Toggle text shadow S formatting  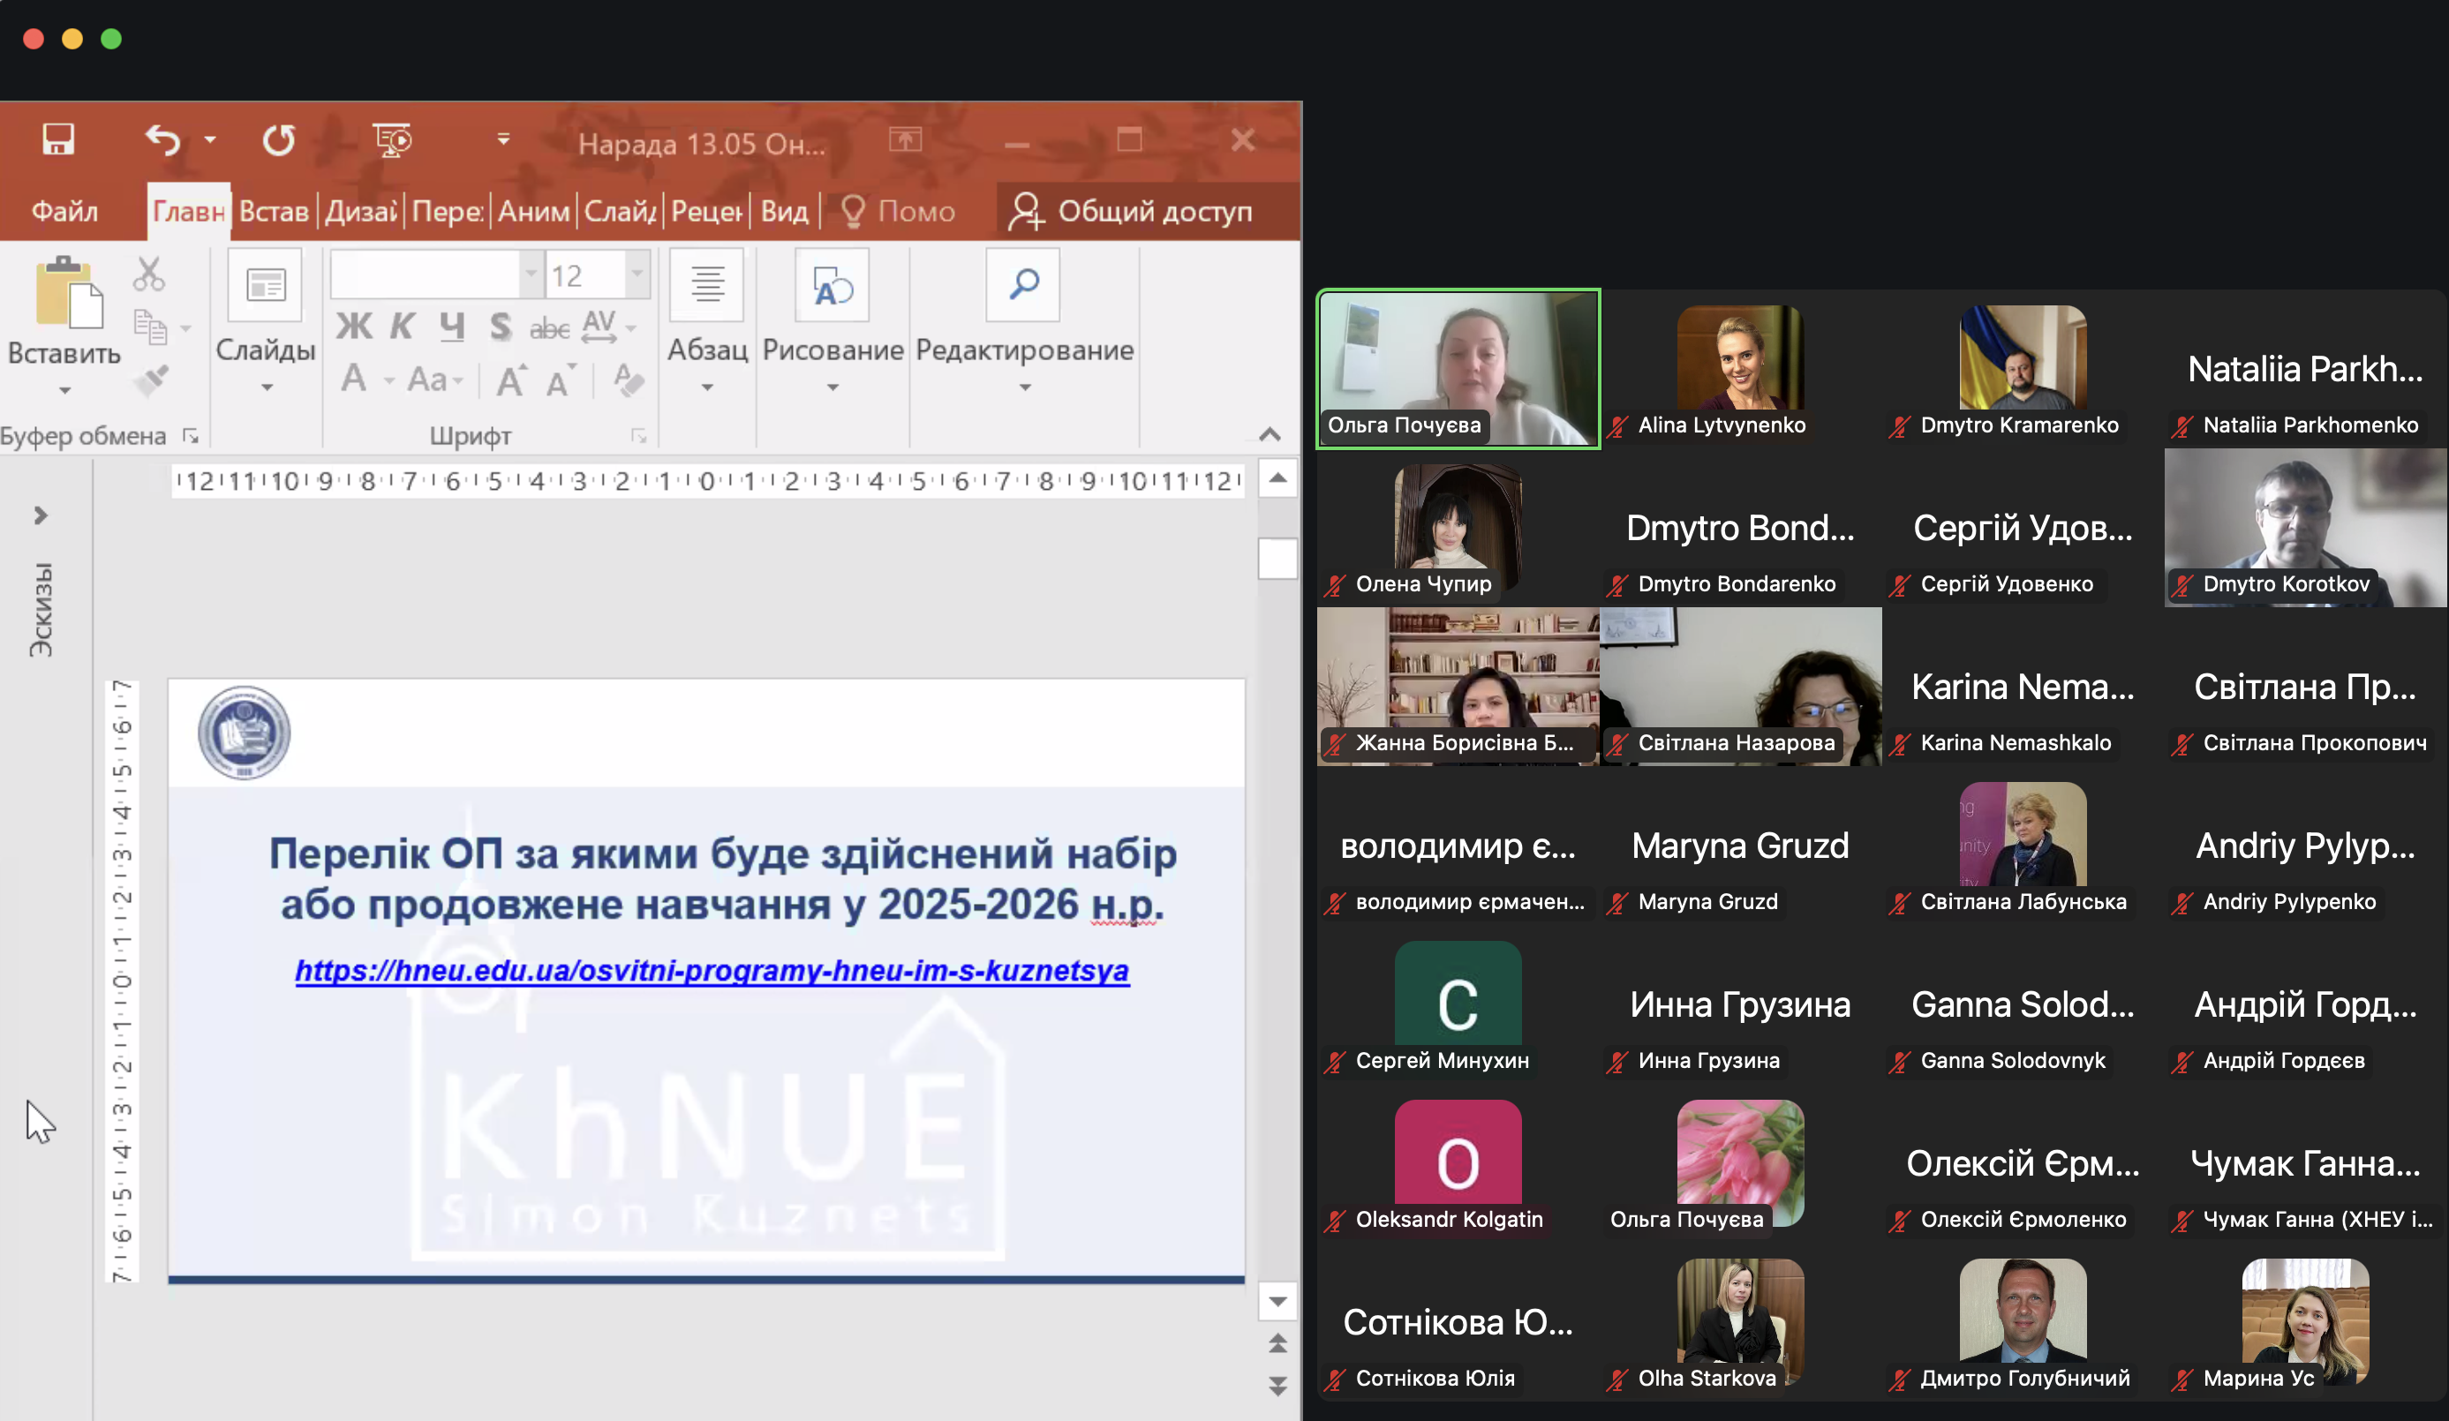(501, 327)
